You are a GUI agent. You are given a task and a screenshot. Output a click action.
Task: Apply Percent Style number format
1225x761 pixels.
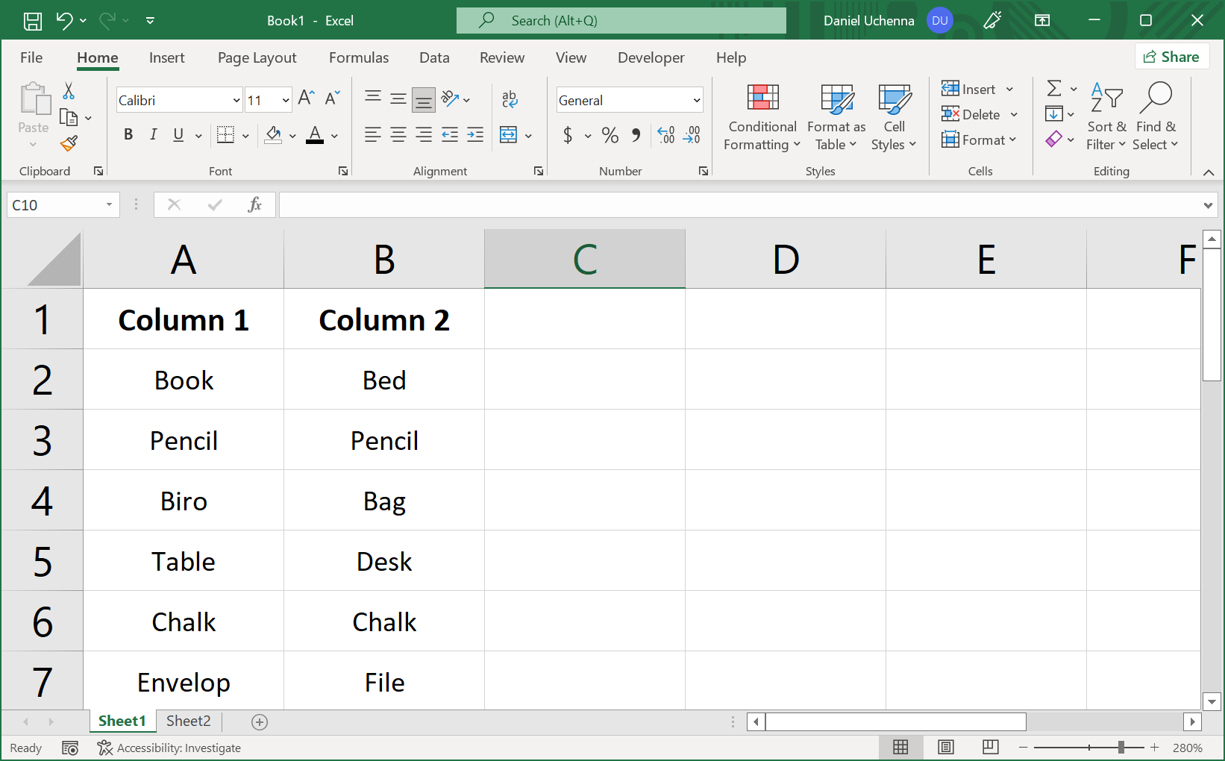click(610, 135)
